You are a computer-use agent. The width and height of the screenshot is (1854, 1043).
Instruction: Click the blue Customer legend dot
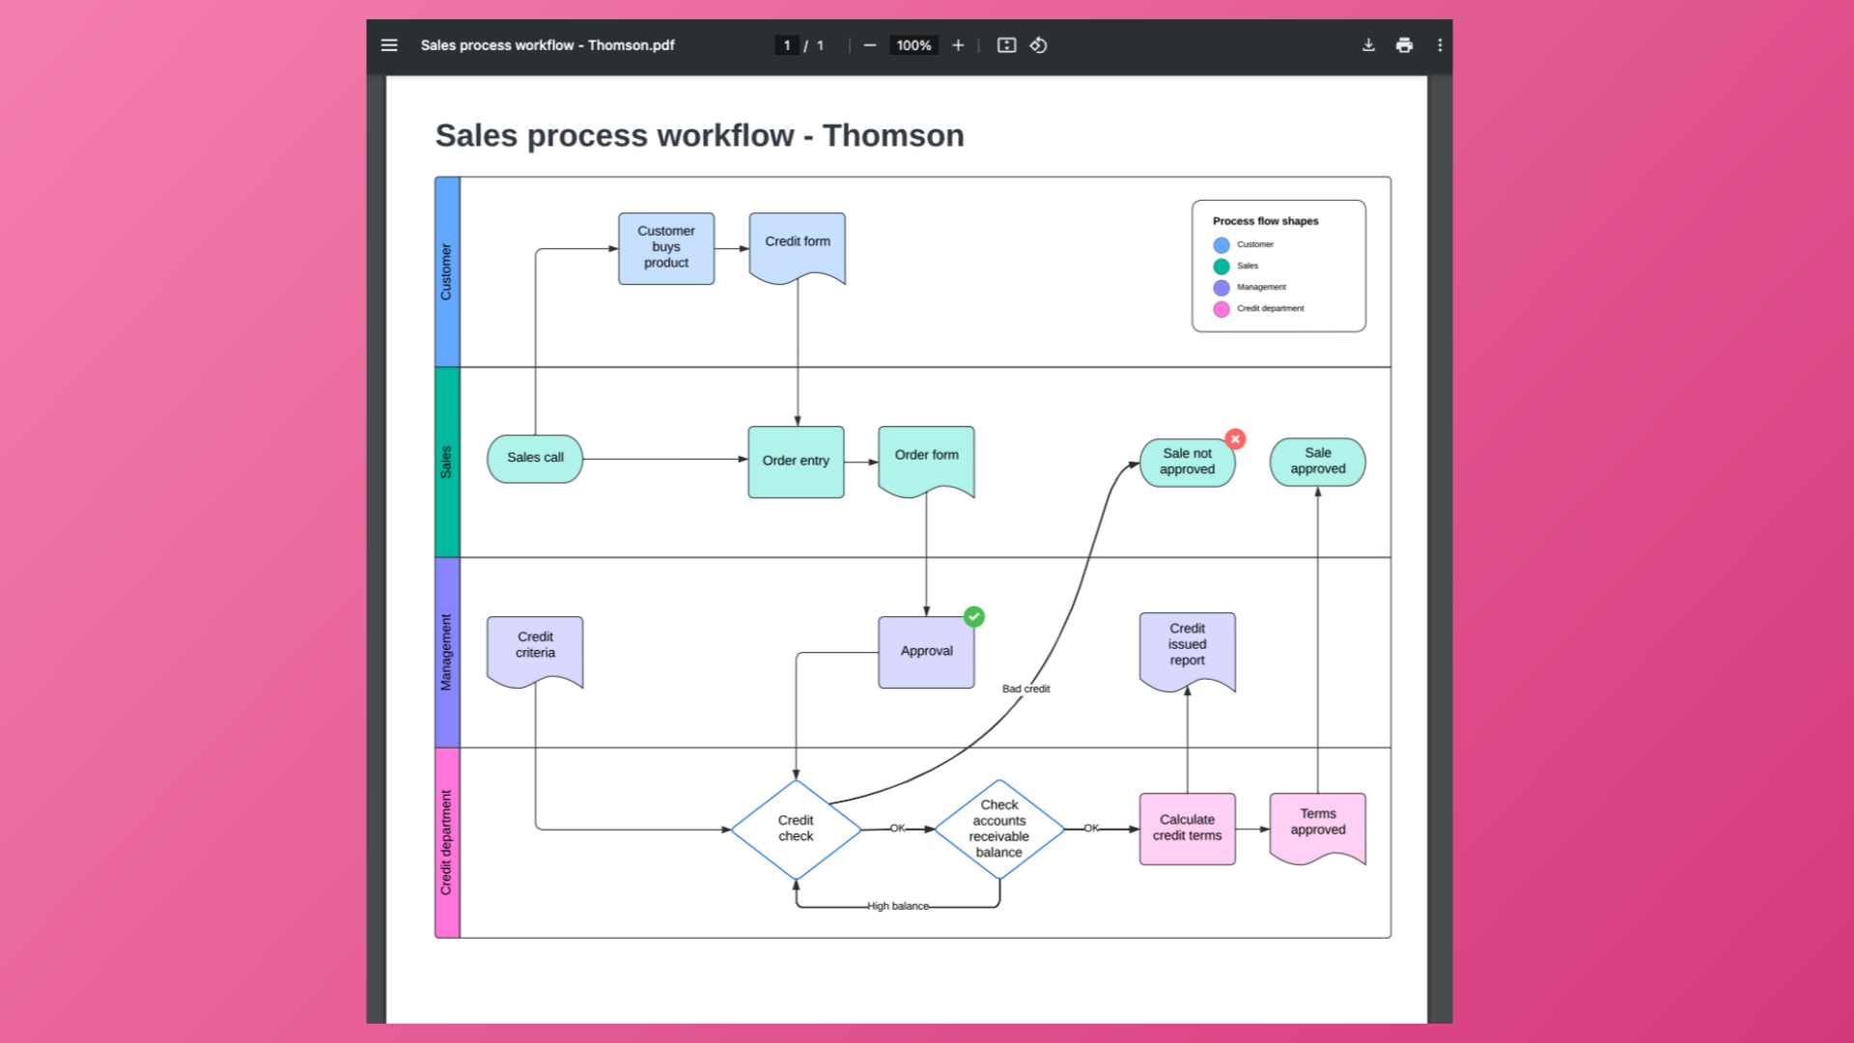pos(1222,245)
